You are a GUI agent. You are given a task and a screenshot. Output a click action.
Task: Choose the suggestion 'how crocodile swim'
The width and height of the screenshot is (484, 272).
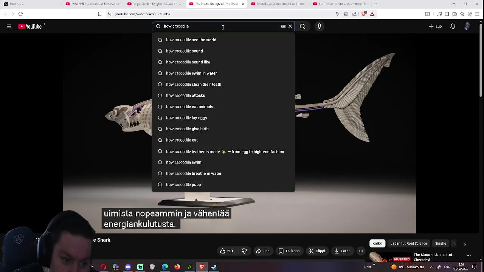223,162
